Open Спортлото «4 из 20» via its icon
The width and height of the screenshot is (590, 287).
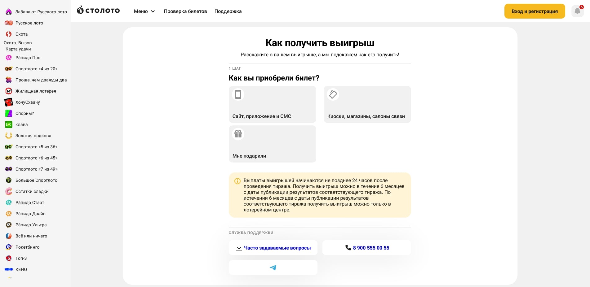click(8, 69)
